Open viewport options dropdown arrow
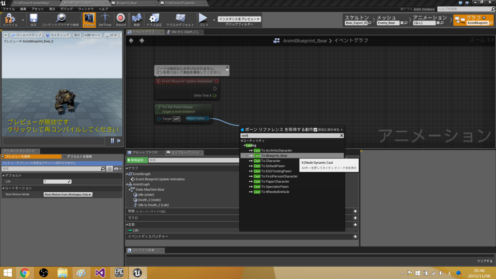Image resolution: width=496 pixels, height=279 pixels. (6, 35)
